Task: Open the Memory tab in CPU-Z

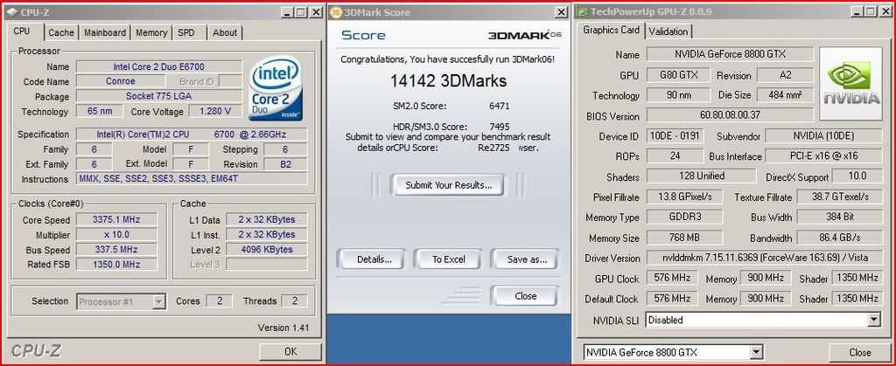Action: [x=151, y=32]
